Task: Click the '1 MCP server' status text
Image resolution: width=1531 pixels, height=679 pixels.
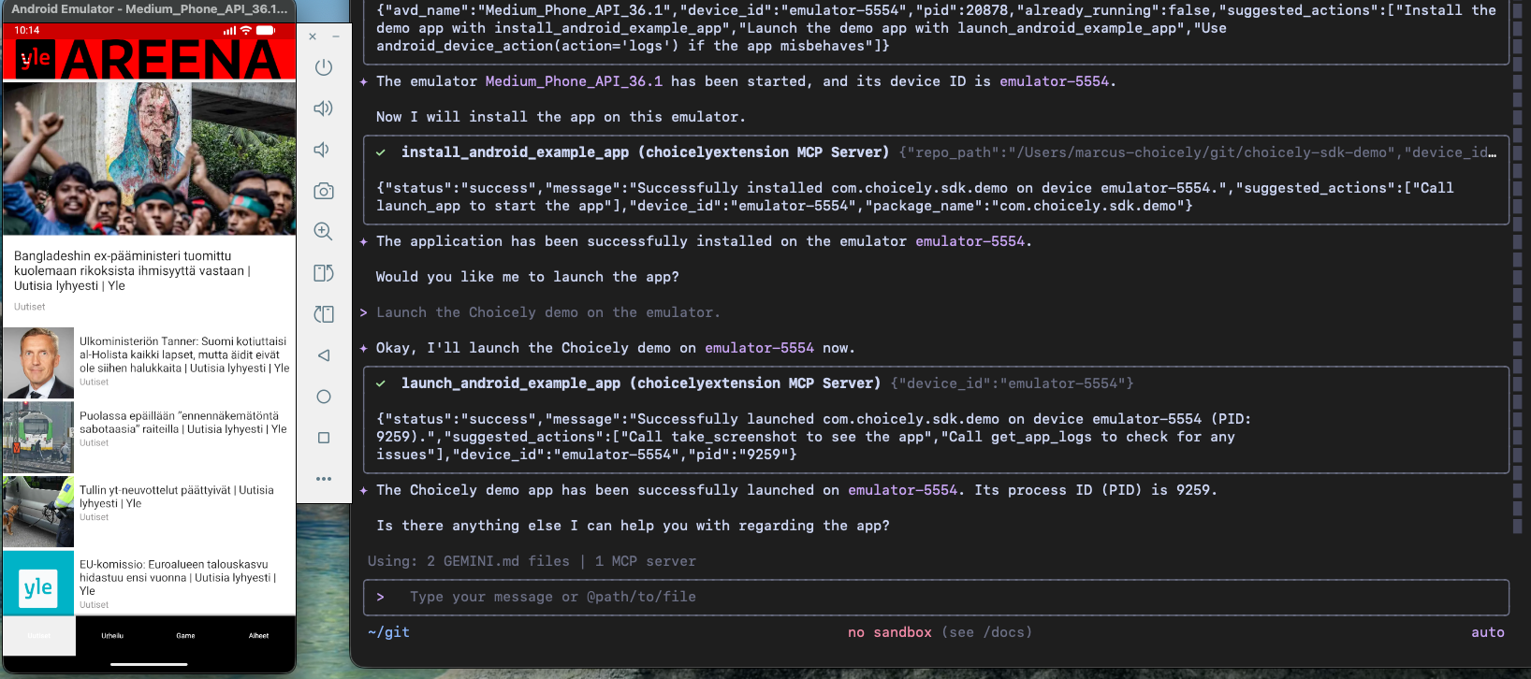Action: 646,561
